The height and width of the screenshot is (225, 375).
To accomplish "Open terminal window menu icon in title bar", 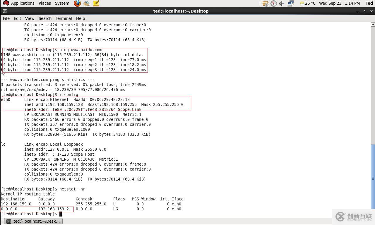I will 5,11.
